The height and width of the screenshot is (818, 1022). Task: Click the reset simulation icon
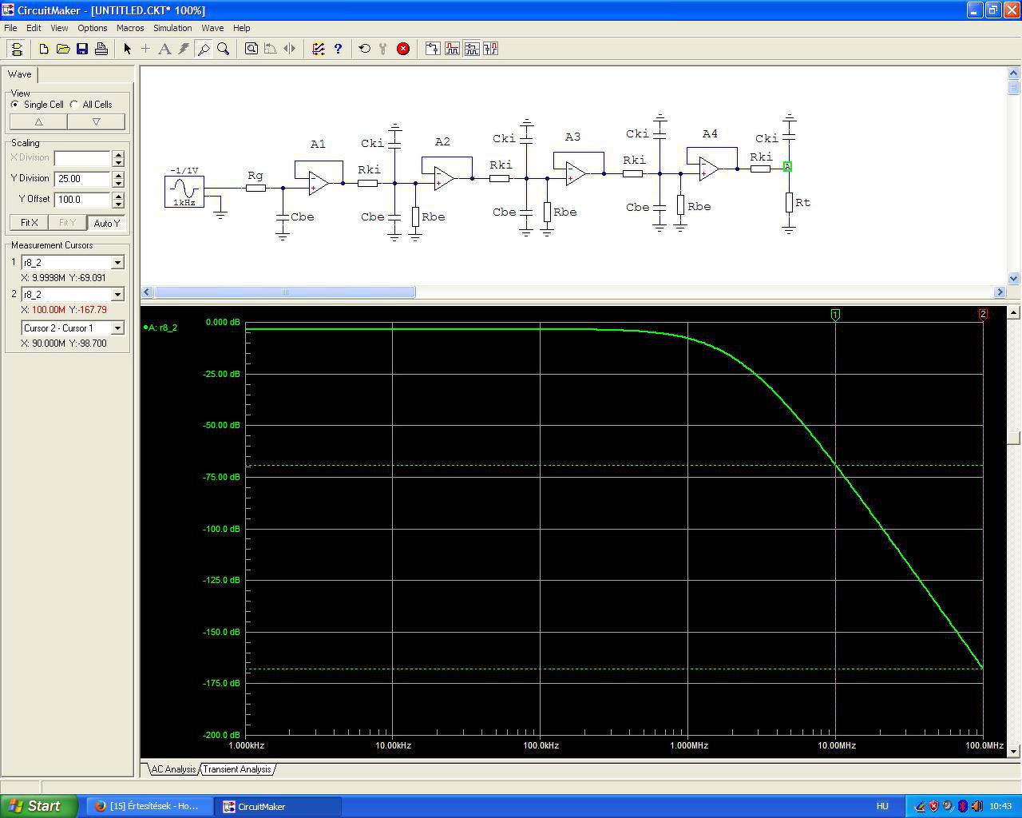pos(365,49)
